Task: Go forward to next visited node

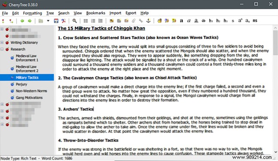Action: (x=30, y=21)
